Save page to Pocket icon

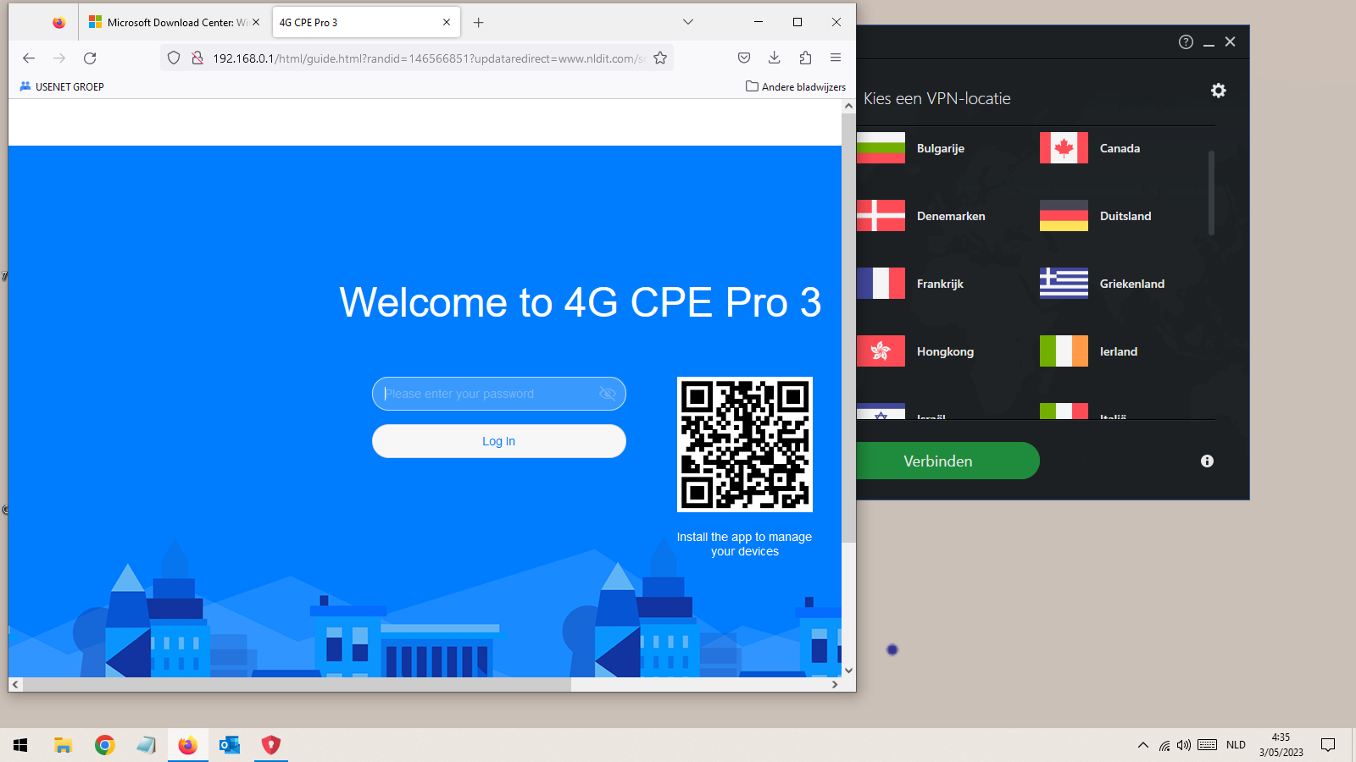(743, 58)
